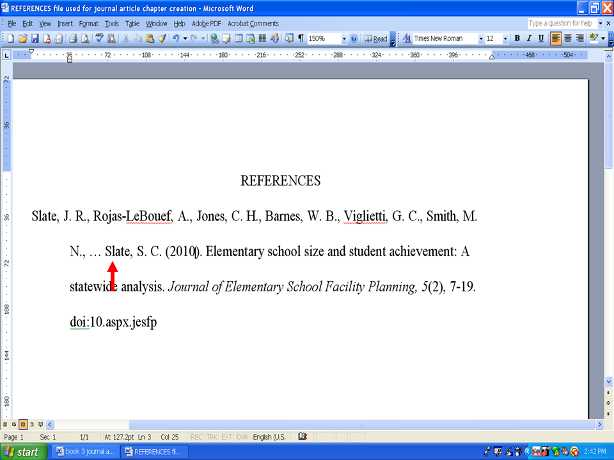Switch to Normal view button
This screenshot has width=614, height=460.
(x=5, y=424)
